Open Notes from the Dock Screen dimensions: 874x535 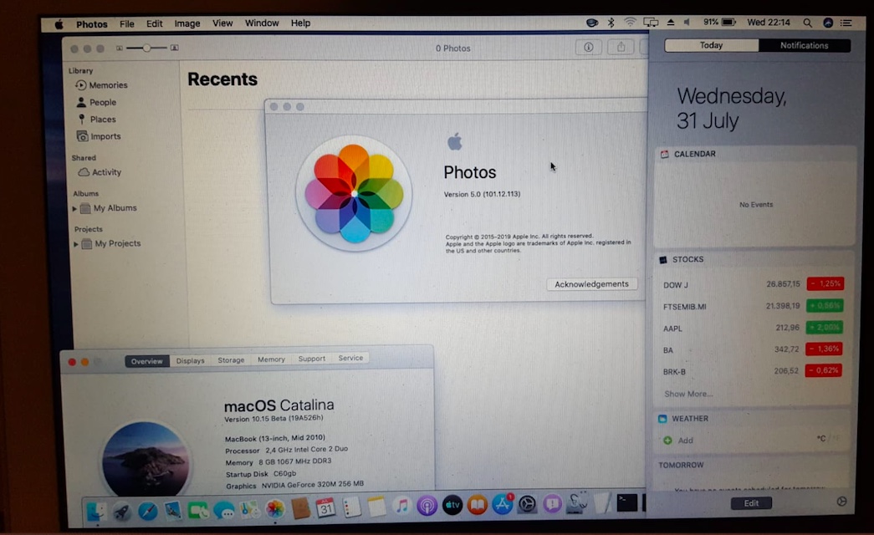376,507
